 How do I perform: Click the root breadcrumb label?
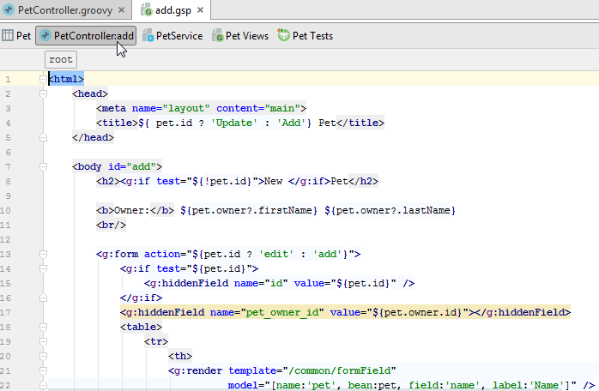[60, 60]
